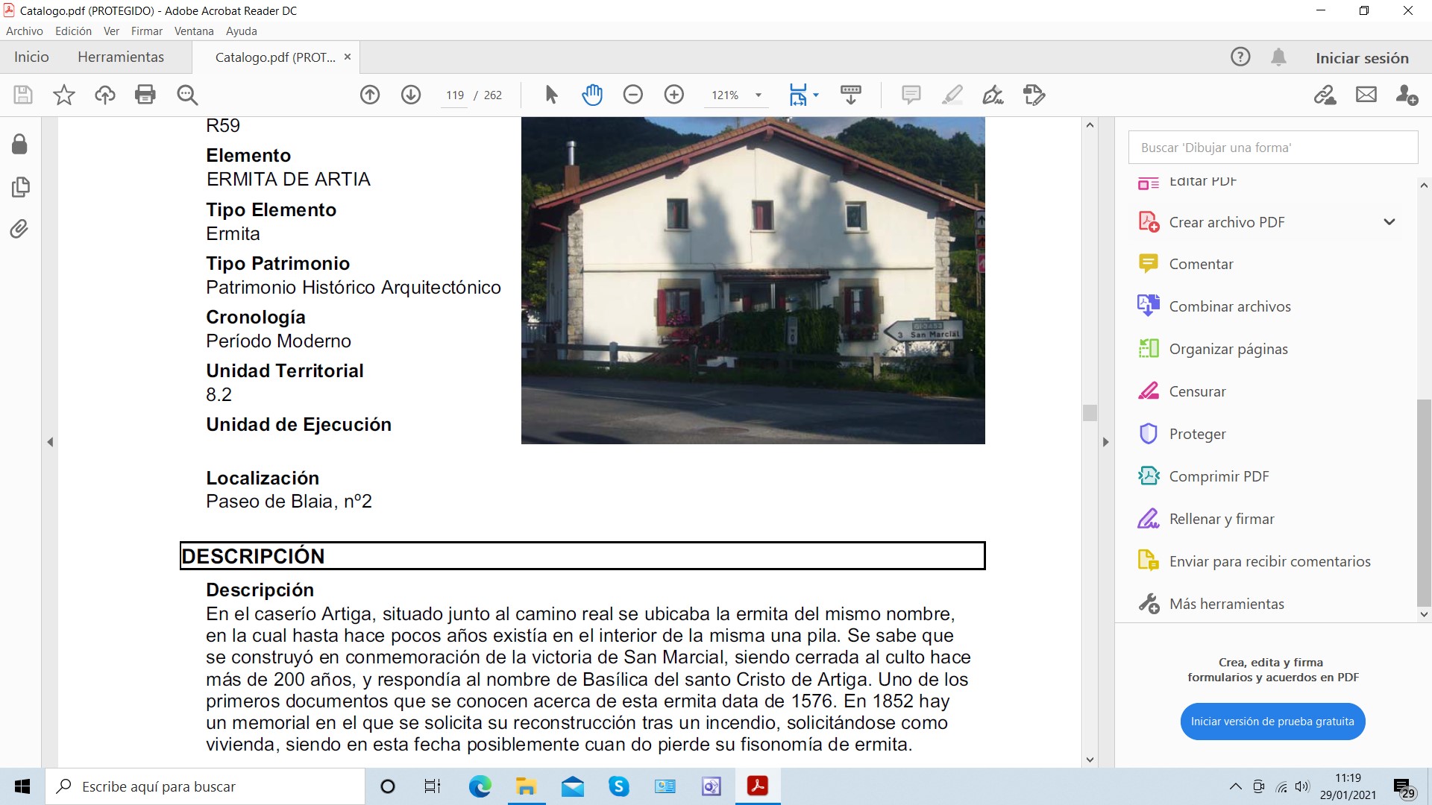The height and width of the screenshot is (805, 1432).
Task: Click the add person share icon
Action: coord(1407,95)
